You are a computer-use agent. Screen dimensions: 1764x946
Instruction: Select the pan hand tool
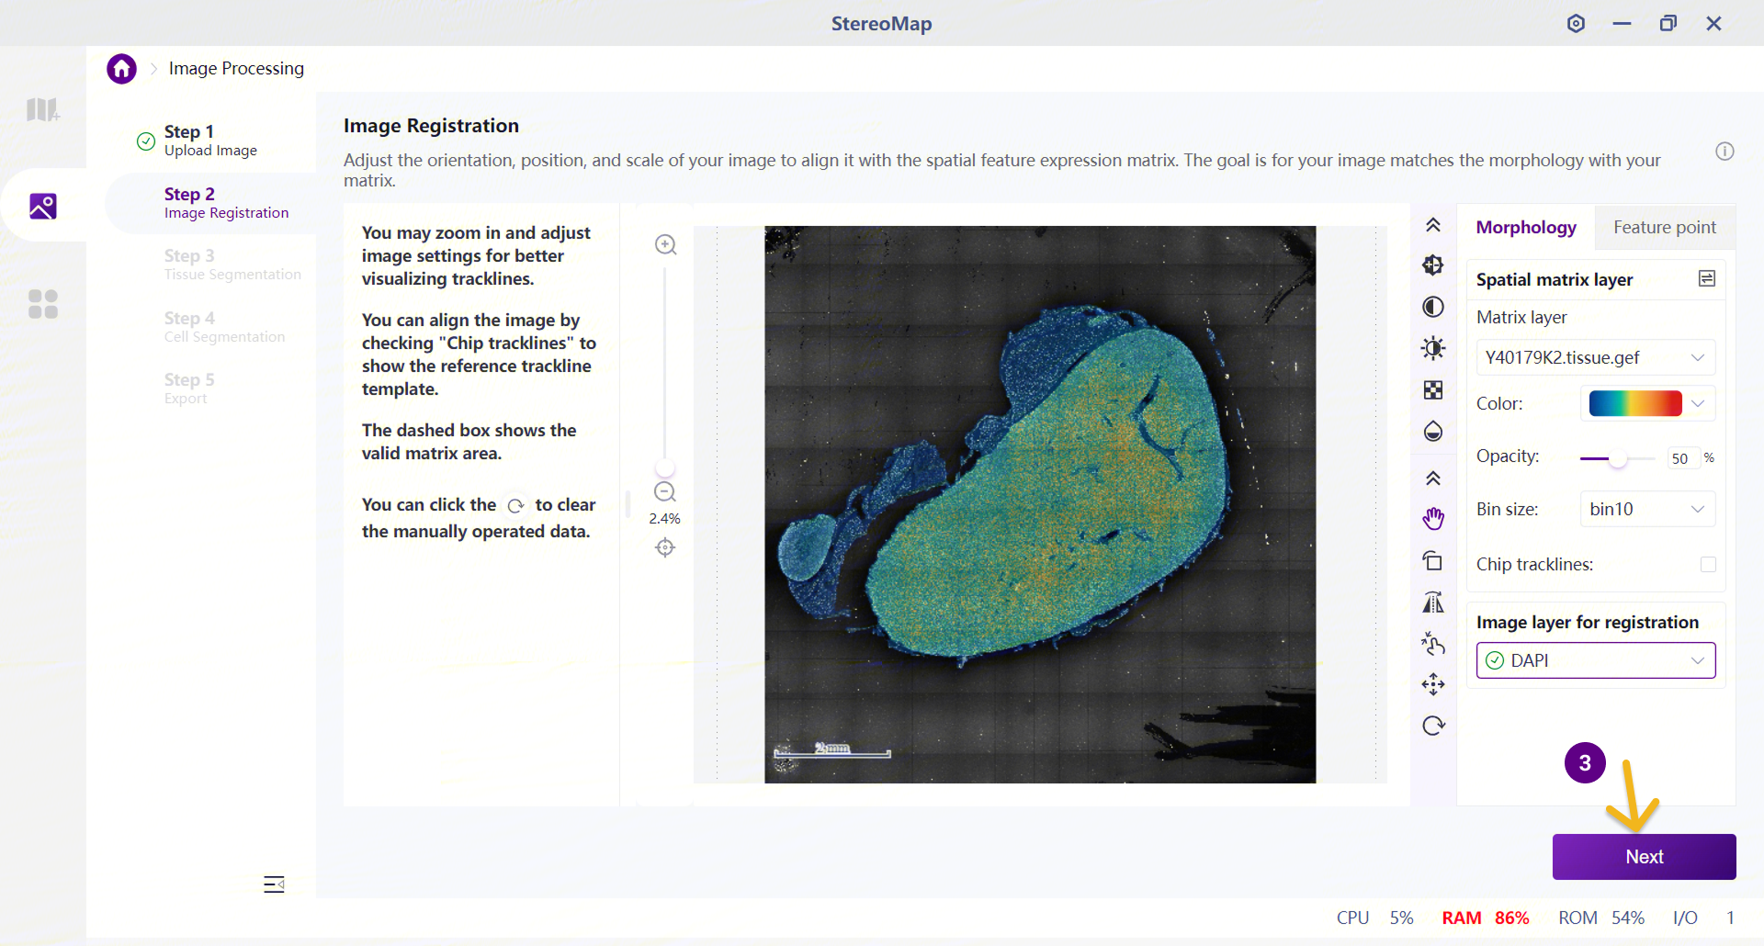pyautogui.click(x=1433, y=519)
